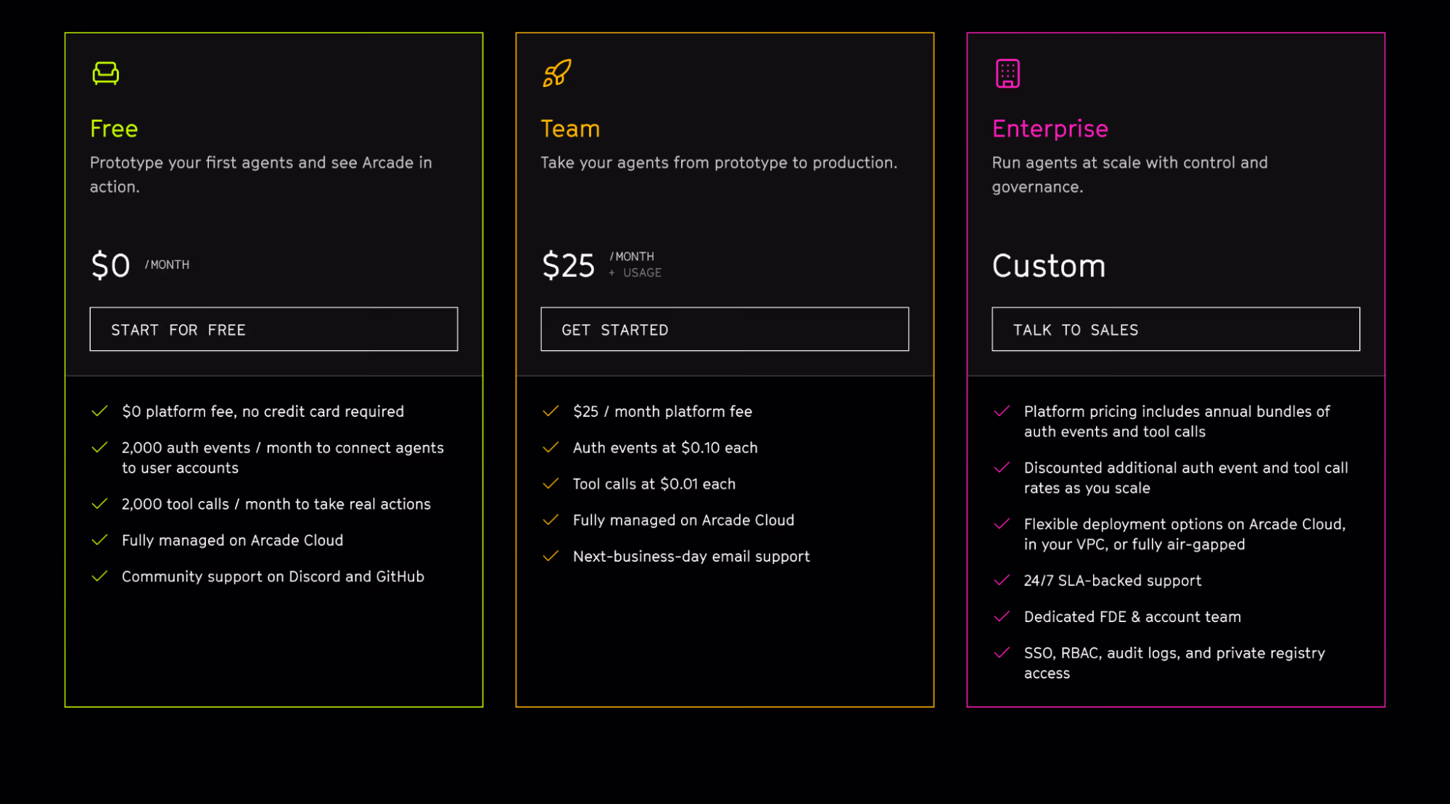Click checkmark beside 'Dedicated FDE & account team'
Viewport: 1450px width, 804px height.
[1002, 616]
